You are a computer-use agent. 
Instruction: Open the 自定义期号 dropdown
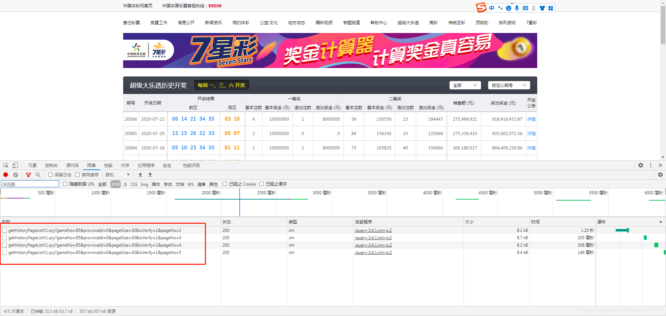coord(509,85)
